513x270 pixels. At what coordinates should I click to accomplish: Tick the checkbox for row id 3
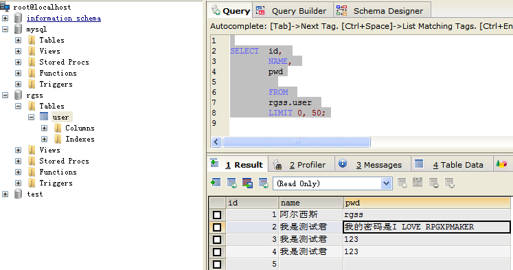pos(217,240)
